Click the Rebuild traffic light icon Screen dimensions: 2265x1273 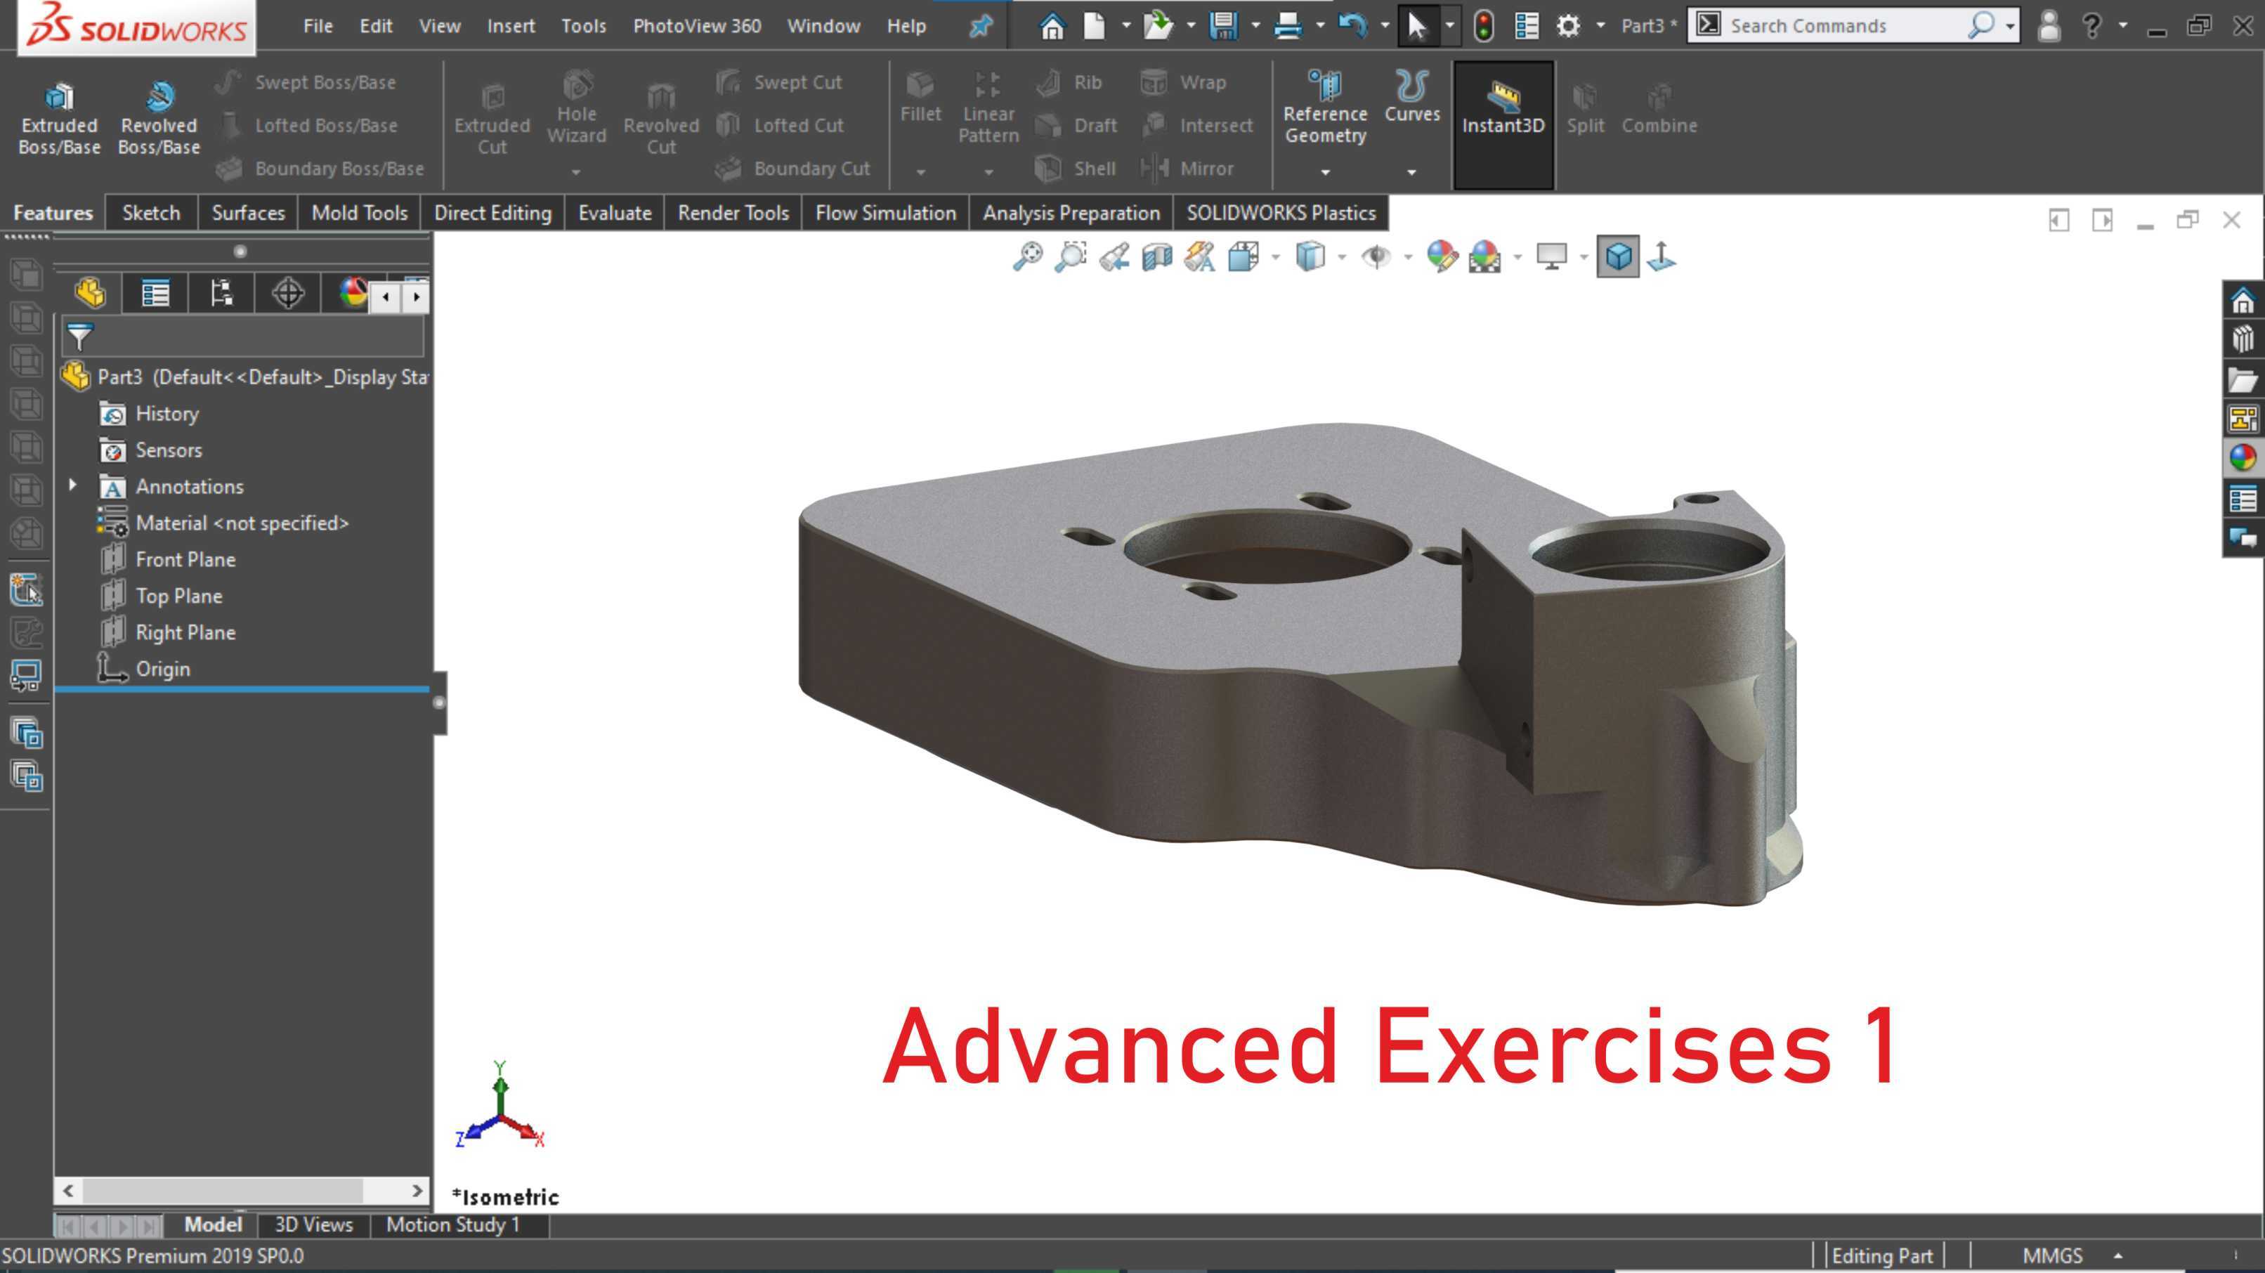pos(1483,25)
